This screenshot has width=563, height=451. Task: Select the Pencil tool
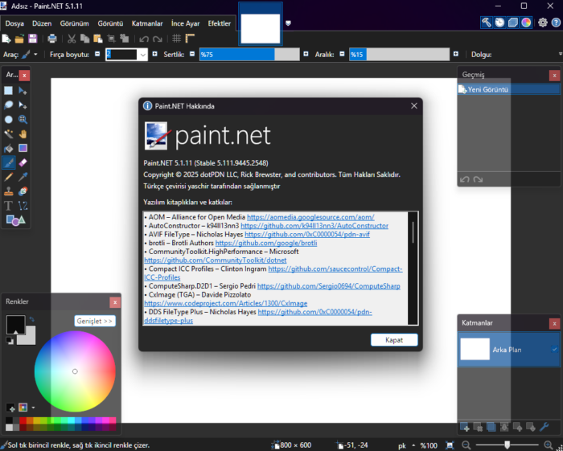pos(8,177)
